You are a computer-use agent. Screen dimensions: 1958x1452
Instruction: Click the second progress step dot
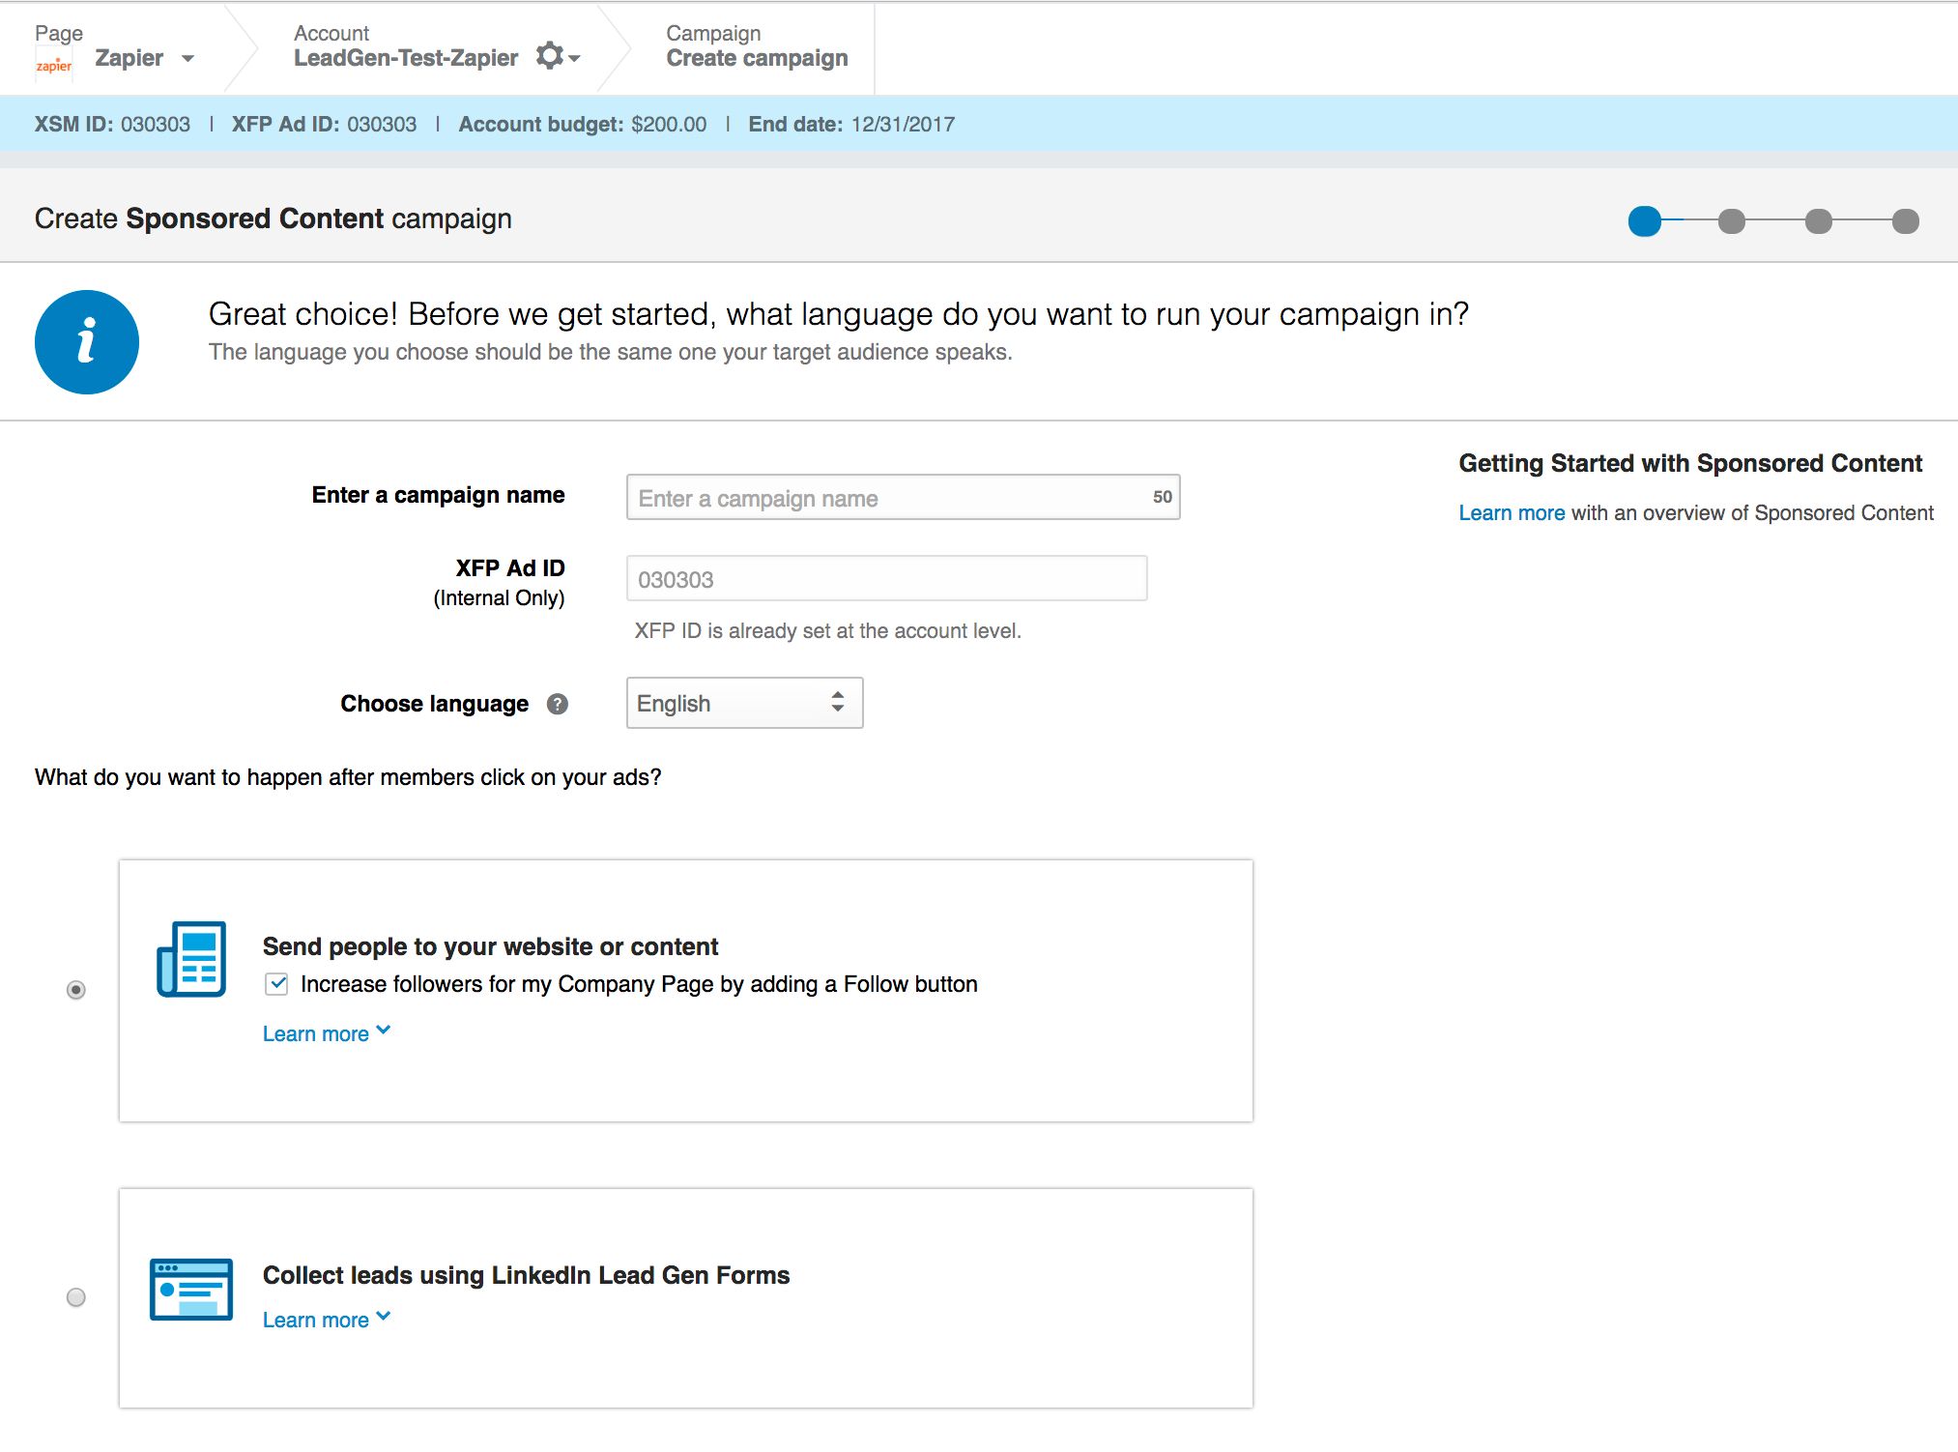(1731, 221)
